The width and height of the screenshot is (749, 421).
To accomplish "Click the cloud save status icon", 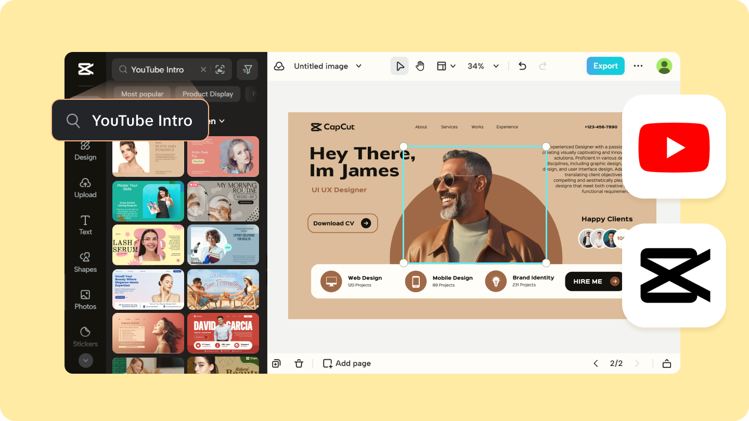I will pyautogui.click(x=279, y=66).
